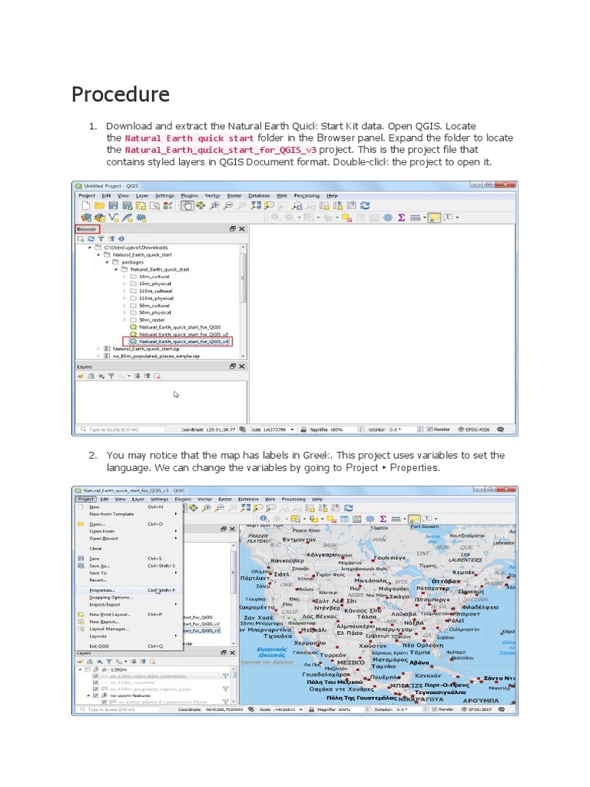
Task: Open Scale dropdown in upper status bar
Action: (x=293, y=430)
